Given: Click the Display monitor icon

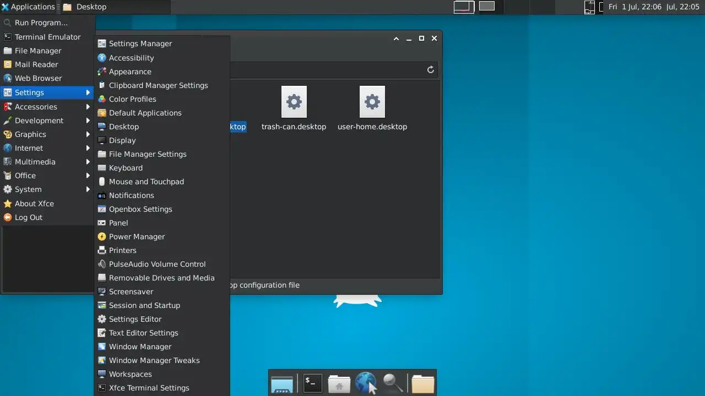Looking at the screenshot, I should point(101,140).
